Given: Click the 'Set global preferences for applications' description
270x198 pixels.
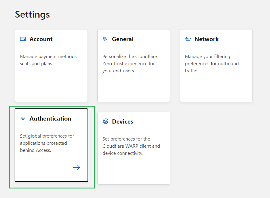Looking at the screenshot, I should [47, 143].
